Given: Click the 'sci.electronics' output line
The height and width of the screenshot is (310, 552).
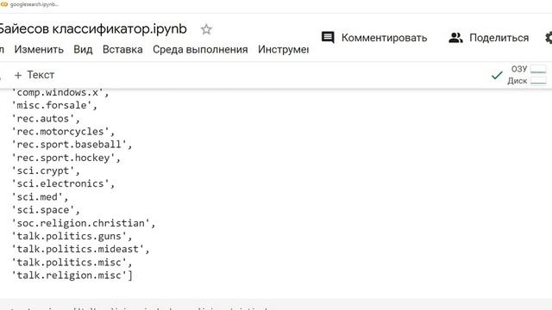Looking at the screenshot, I should 63,183.
